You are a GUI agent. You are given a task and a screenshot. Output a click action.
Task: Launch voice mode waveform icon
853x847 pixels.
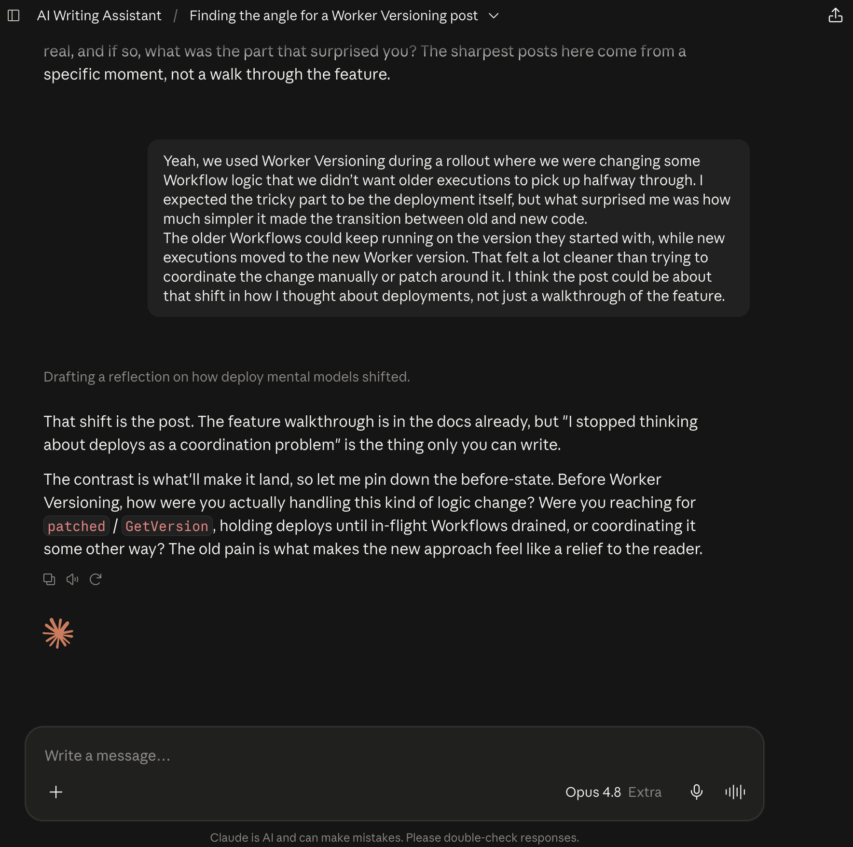[x=735, y=792]
